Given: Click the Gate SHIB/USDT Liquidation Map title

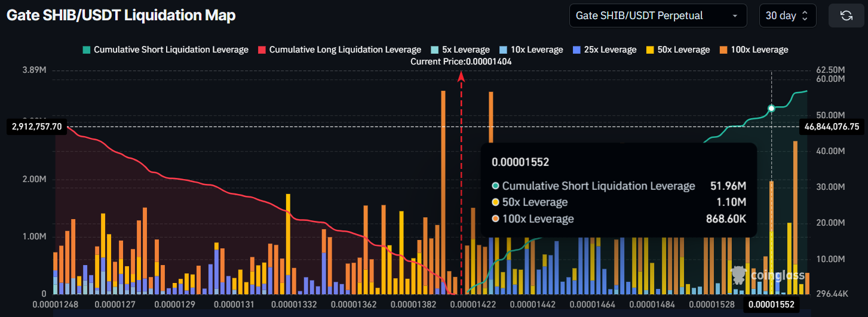Looking at the screenshot, I should [121, 16].
